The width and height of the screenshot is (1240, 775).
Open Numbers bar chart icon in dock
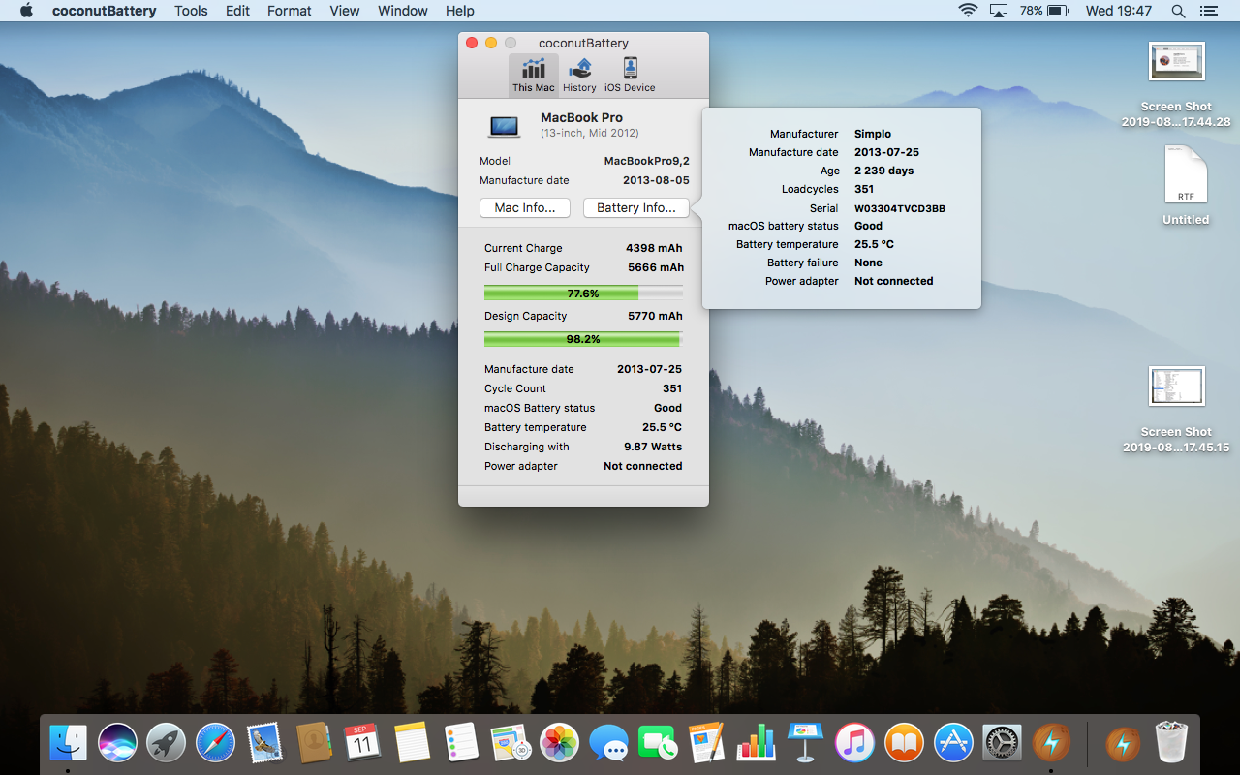(756, 743)
